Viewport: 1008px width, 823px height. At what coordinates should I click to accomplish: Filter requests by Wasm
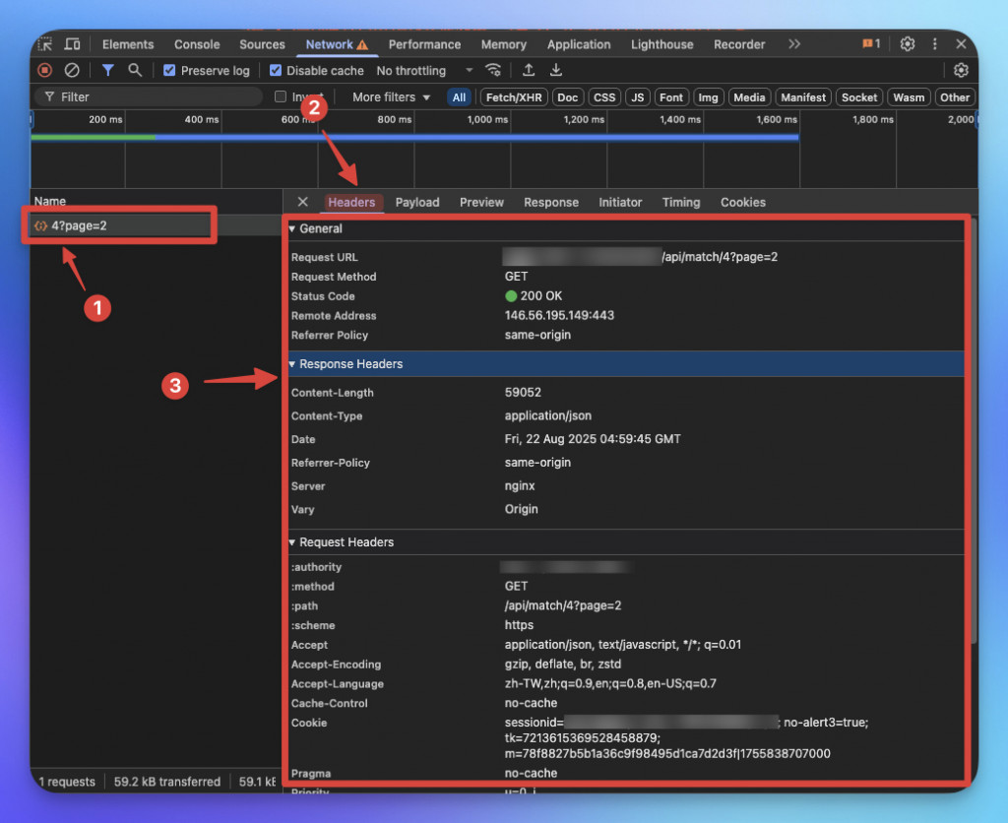909,97
